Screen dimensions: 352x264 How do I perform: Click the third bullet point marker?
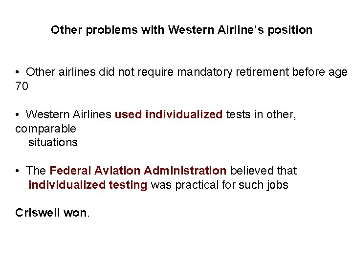17,171
